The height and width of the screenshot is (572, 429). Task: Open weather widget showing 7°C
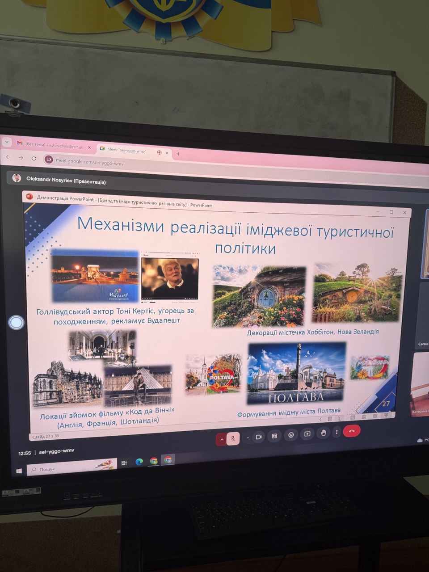tap(423, 440)
